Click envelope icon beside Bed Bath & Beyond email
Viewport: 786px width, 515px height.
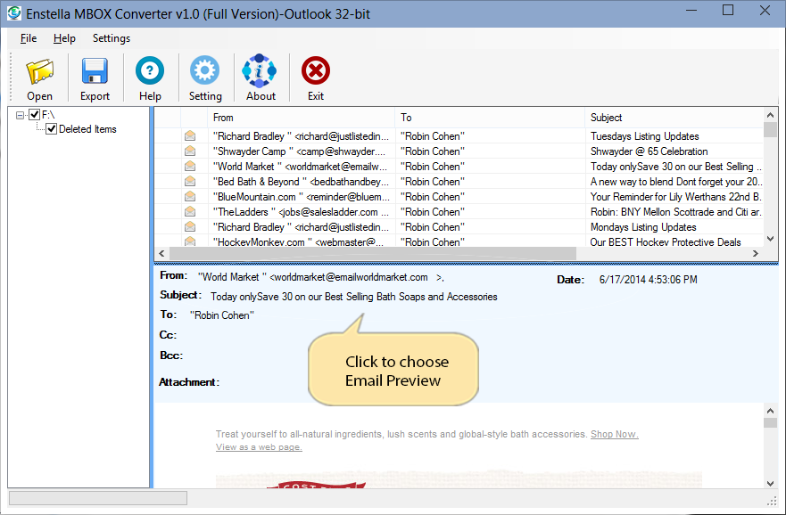click(190, 182)
